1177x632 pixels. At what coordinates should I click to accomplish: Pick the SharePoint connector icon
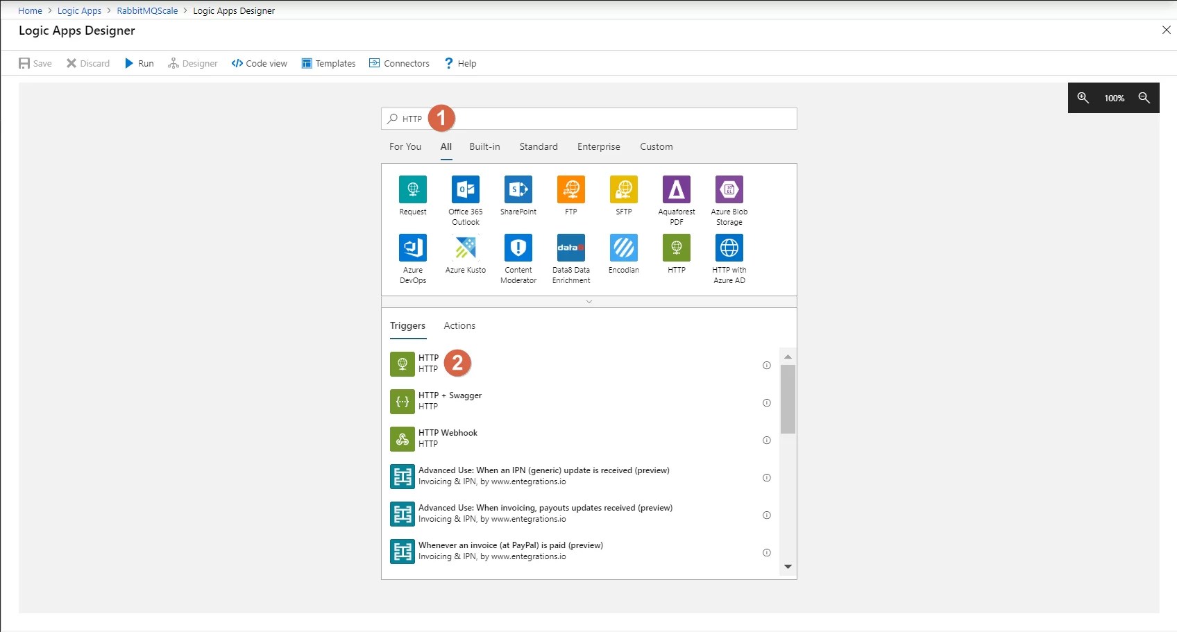click(518, 189)
